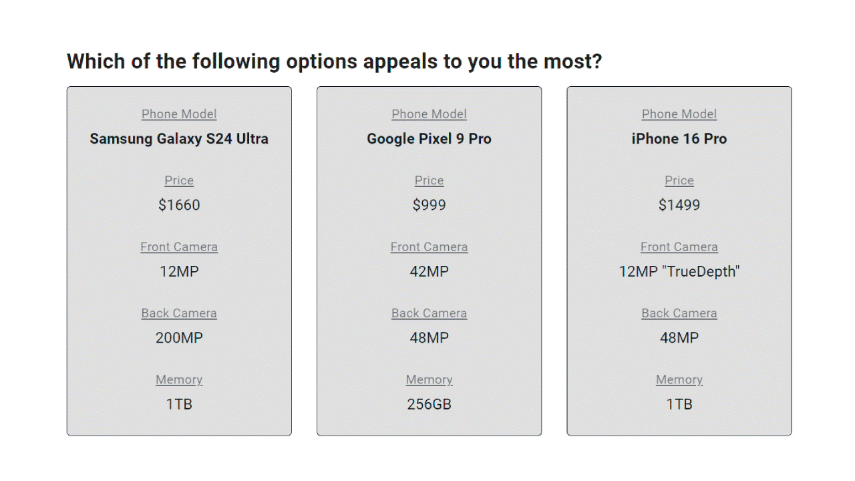Screen dimensions: 855x481
Task: Click Back Camera label above 200MP
Action: point(179,313)
